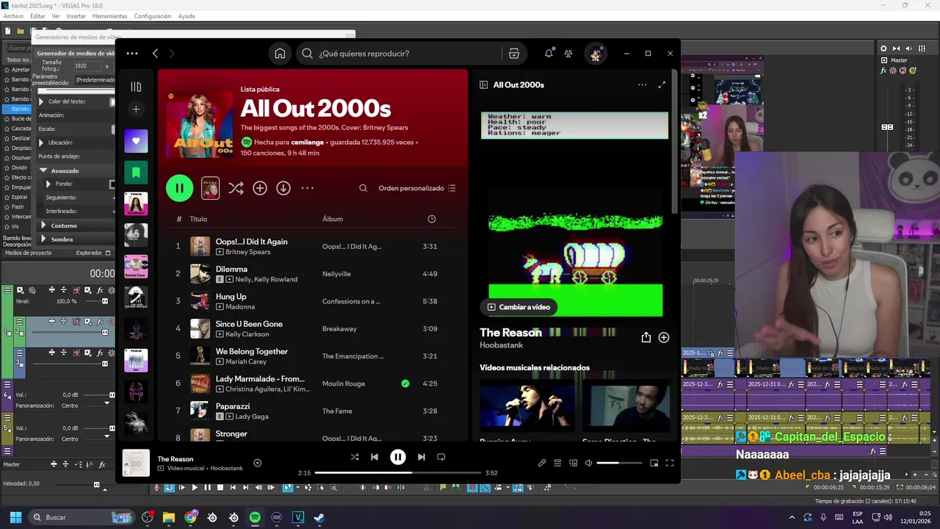Toggle shuffle in bottom player bar
This screenshot has height=529, width=940.
pyautogui.click(x=355, y=457)
